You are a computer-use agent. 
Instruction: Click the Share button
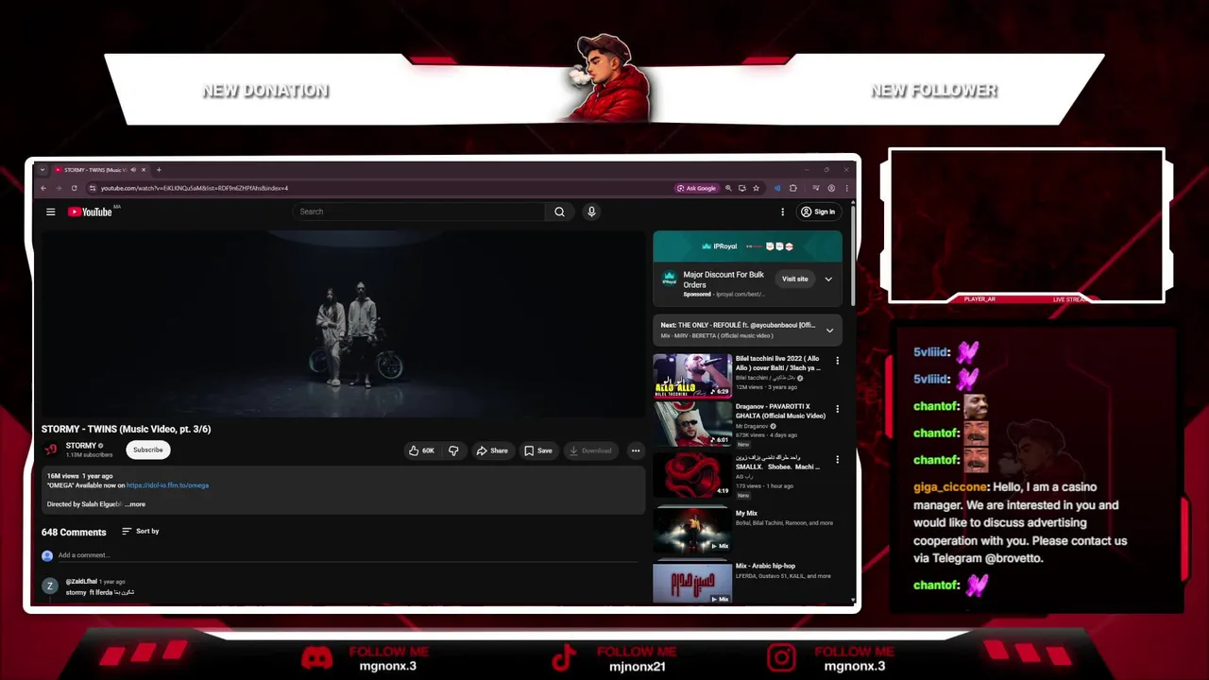[492, 450]
